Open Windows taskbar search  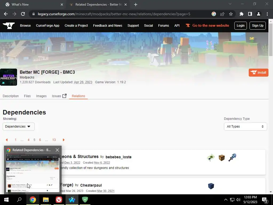19,200
